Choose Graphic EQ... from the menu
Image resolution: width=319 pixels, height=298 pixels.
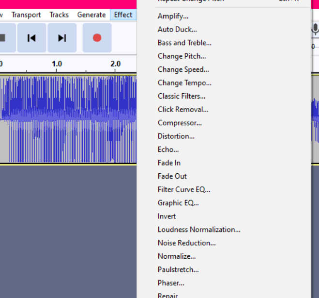[224, 203]
